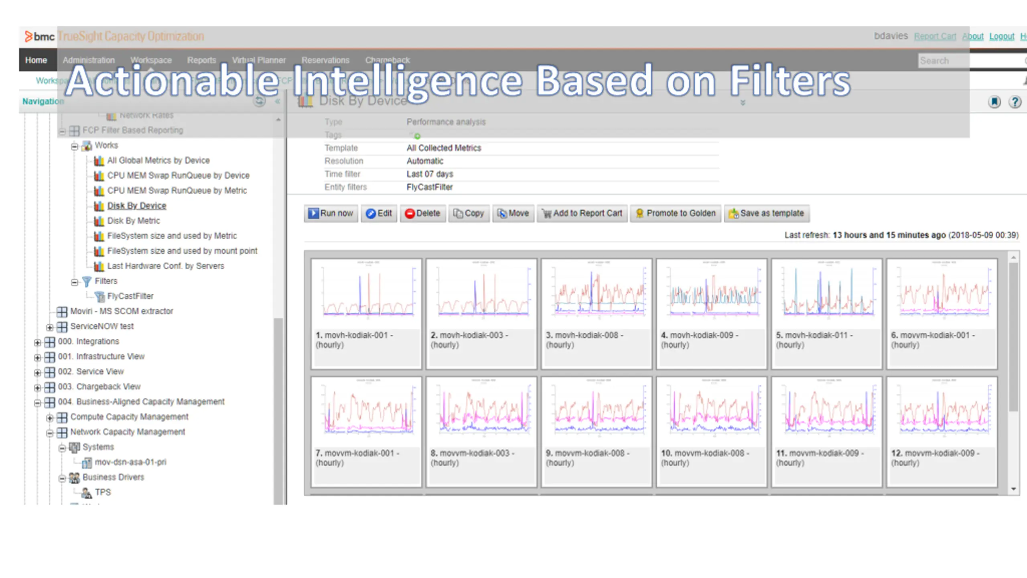Click the Copy button
Viewport: 1027px width, 578px height.
click(469, 213)
